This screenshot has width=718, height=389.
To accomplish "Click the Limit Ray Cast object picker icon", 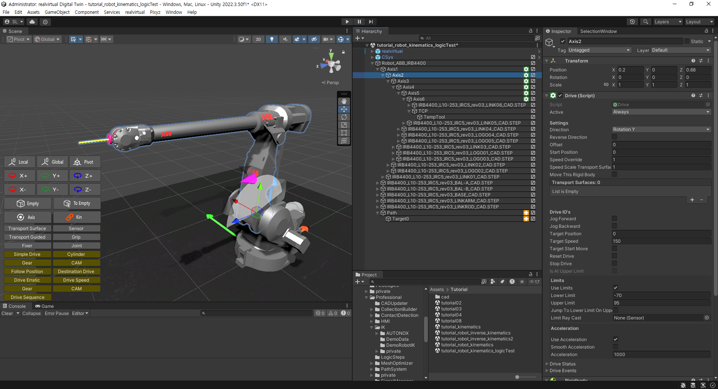I will tap(707, 318).
